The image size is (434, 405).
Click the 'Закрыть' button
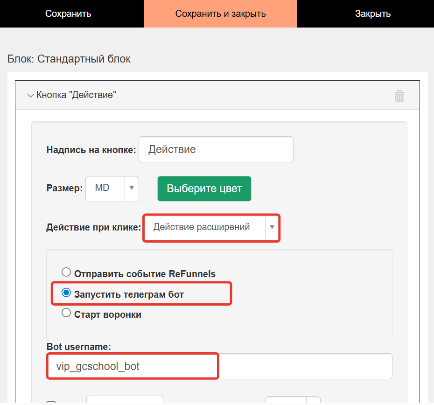(372, 13)
